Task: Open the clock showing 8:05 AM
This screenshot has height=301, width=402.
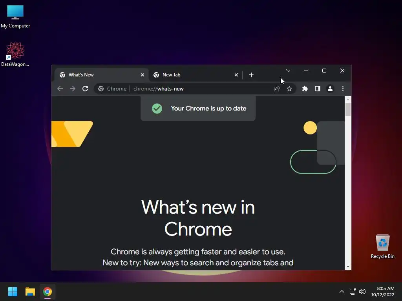Action: 383,292
